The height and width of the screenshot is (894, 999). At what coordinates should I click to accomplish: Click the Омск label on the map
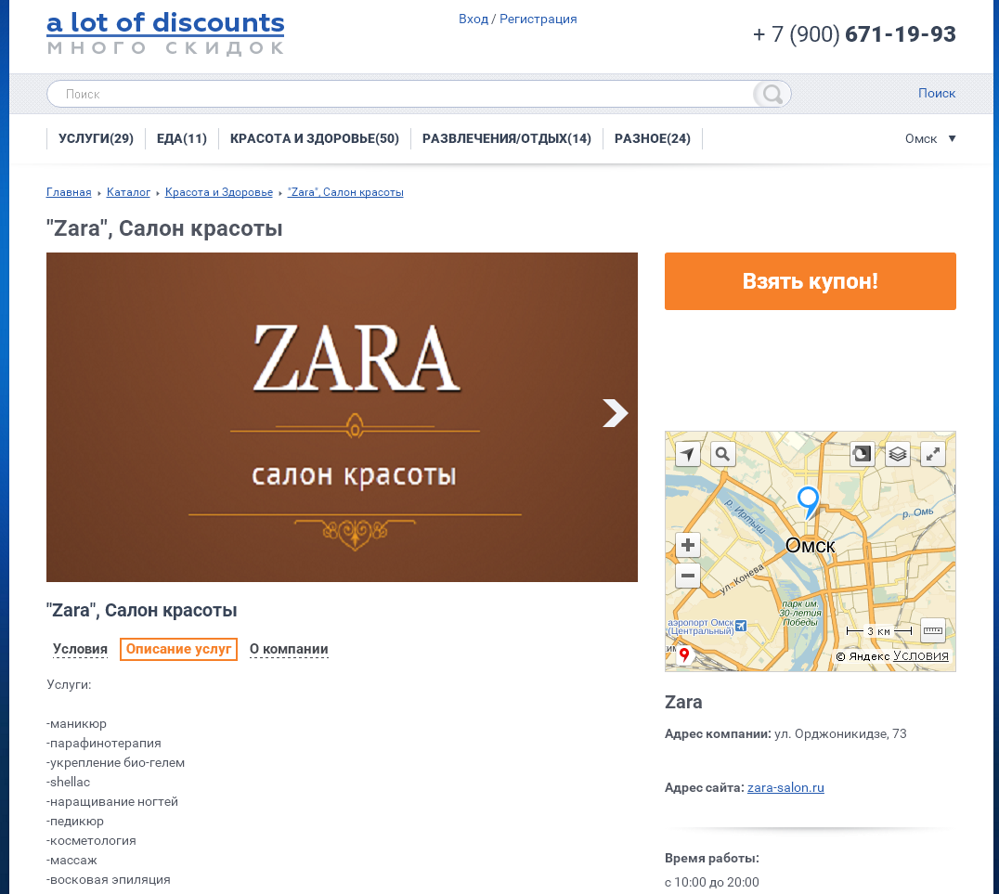pyautogui.click(x=810, y=546)
